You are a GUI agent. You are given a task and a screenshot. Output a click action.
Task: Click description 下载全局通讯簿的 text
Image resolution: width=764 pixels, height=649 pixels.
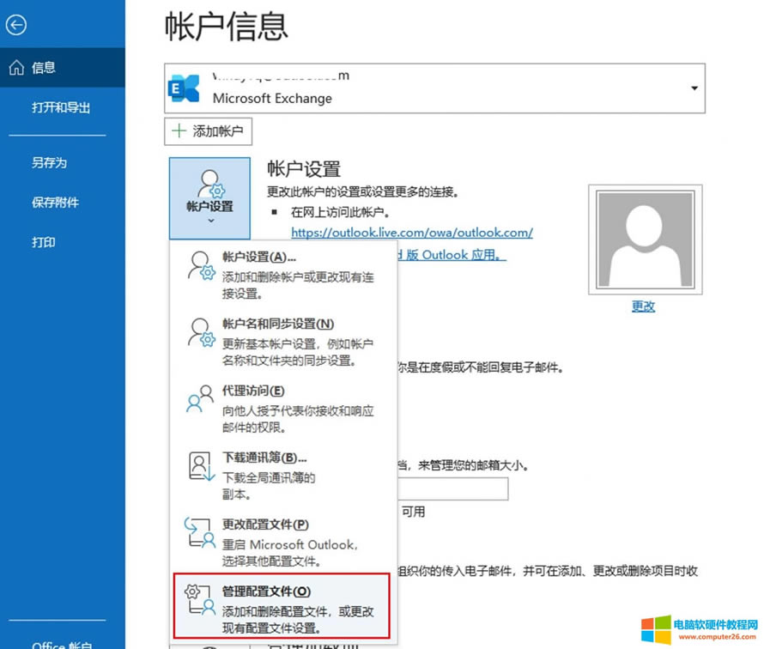point(269,477)
